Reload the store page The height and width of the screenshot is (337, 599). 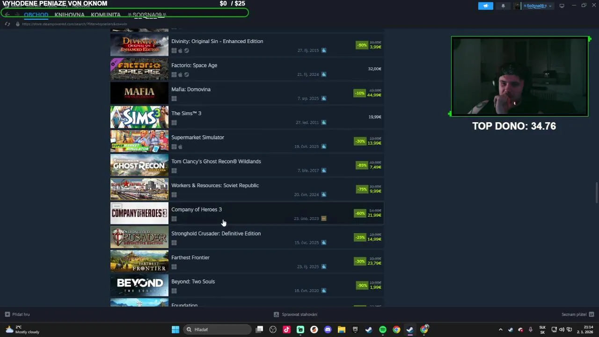coord(7,24)
